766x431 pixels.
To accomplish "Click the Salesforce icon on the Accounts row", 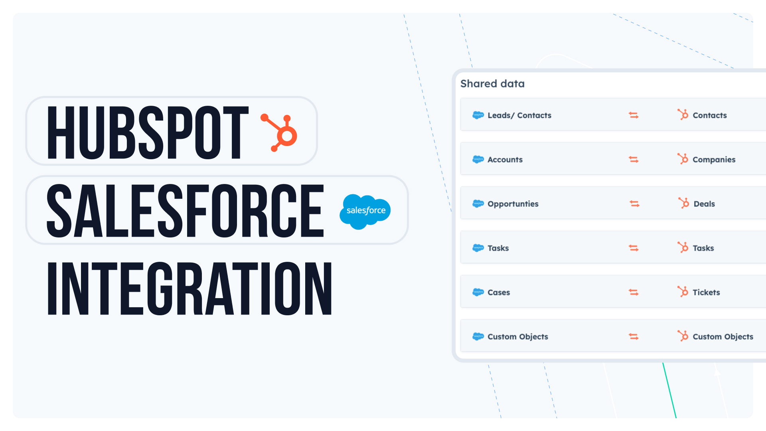I will [x=478, y=159].
